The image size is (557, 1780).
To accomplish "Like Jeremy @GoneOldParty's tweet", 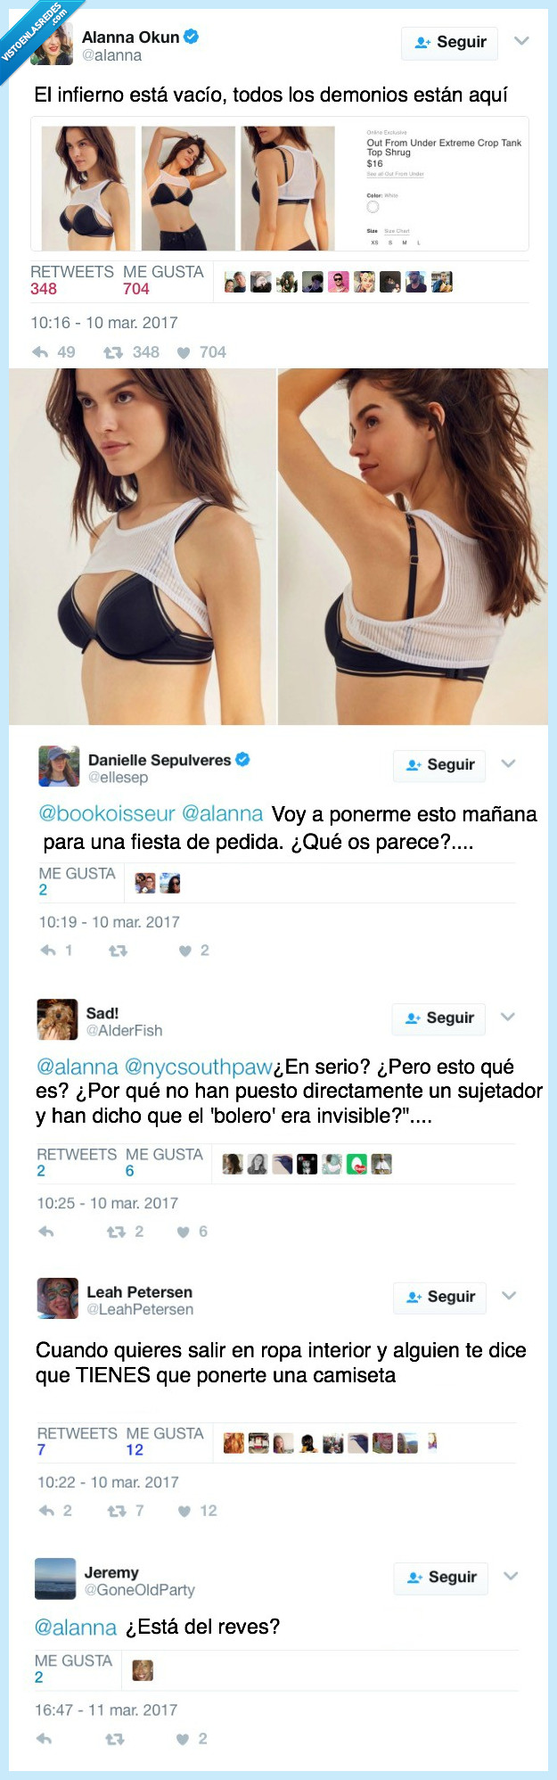I will (x=183, y=1739).
